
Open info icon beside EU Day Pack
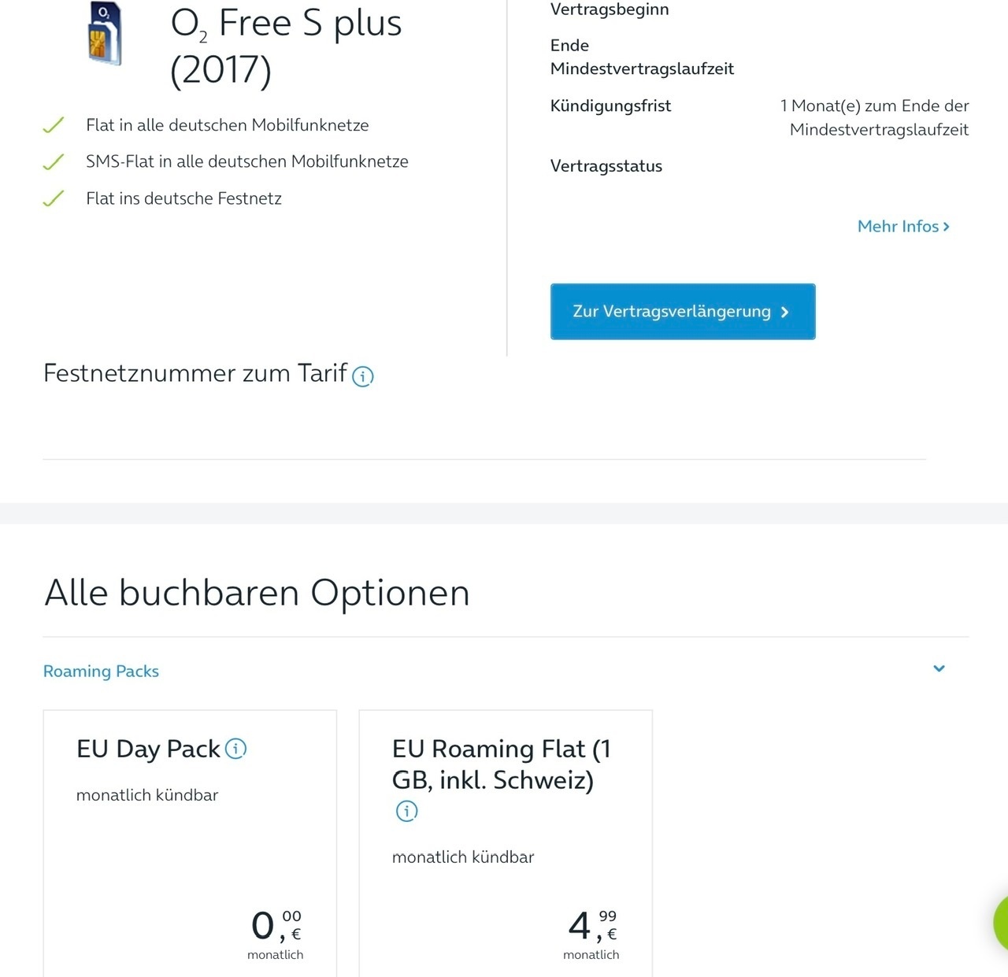[236, 749]
